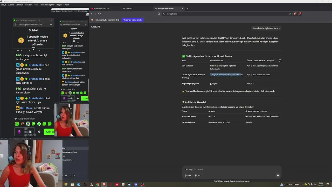Viewport: 332px width, 187px height.
Task: Open the Görünüm menu in OBS
Action: tap(20, 5)
